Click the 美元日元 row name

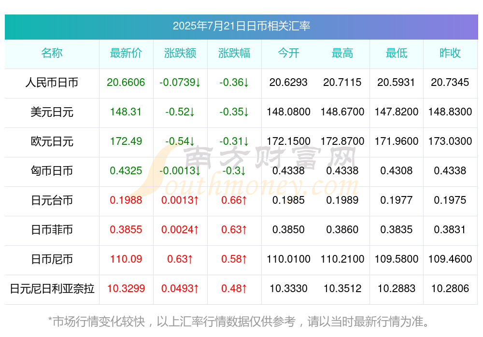tap(52, 112)
